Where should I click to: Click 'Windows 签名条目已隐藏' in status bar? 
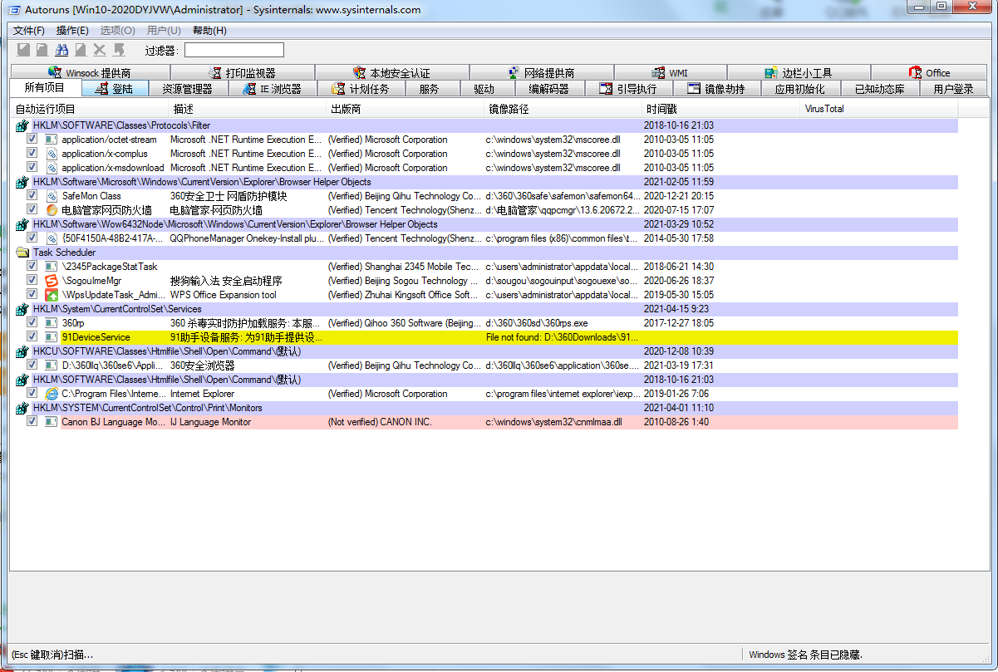pos(805,655)
